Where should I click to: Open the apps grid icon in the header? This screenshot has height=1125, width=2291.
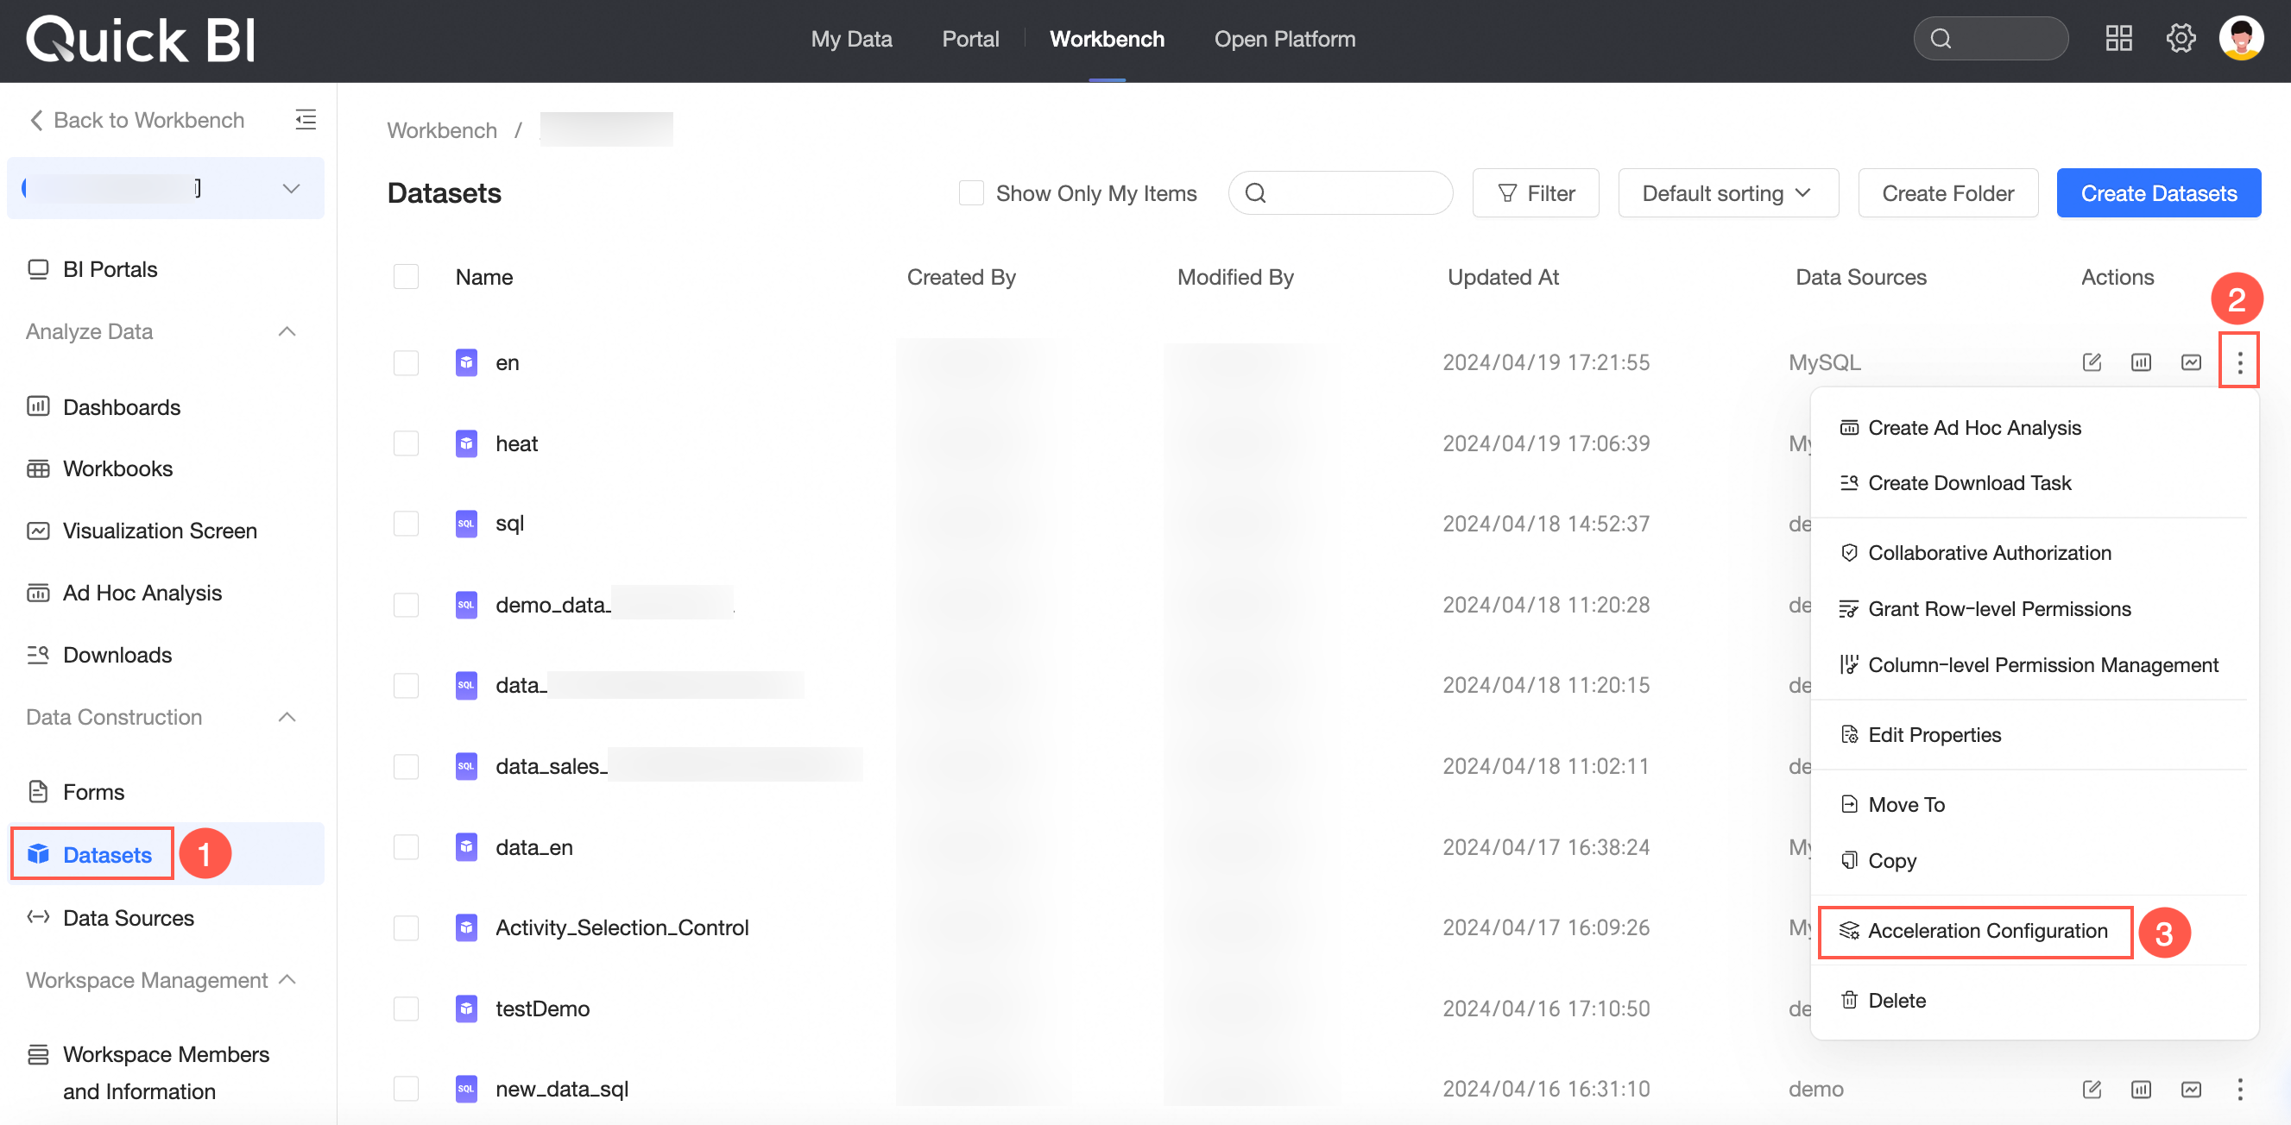click(2118, 38)
